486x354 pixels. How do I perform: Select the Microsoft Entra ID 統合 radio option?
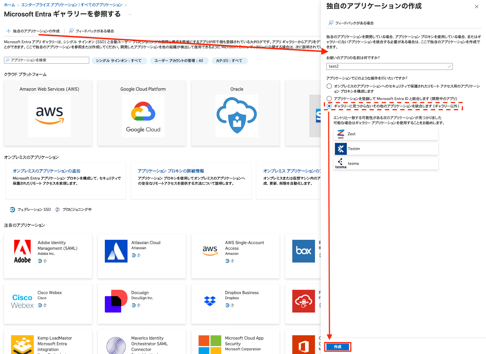[x=329, y=99]
